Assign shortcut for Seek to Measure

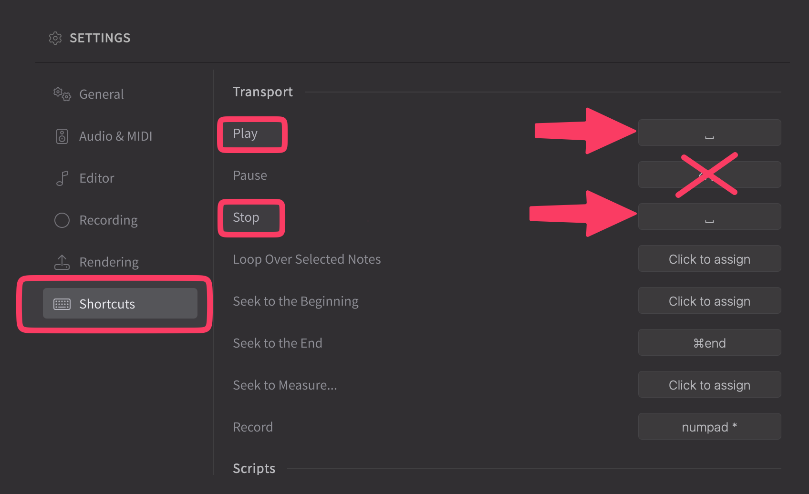tap(709, 385)
